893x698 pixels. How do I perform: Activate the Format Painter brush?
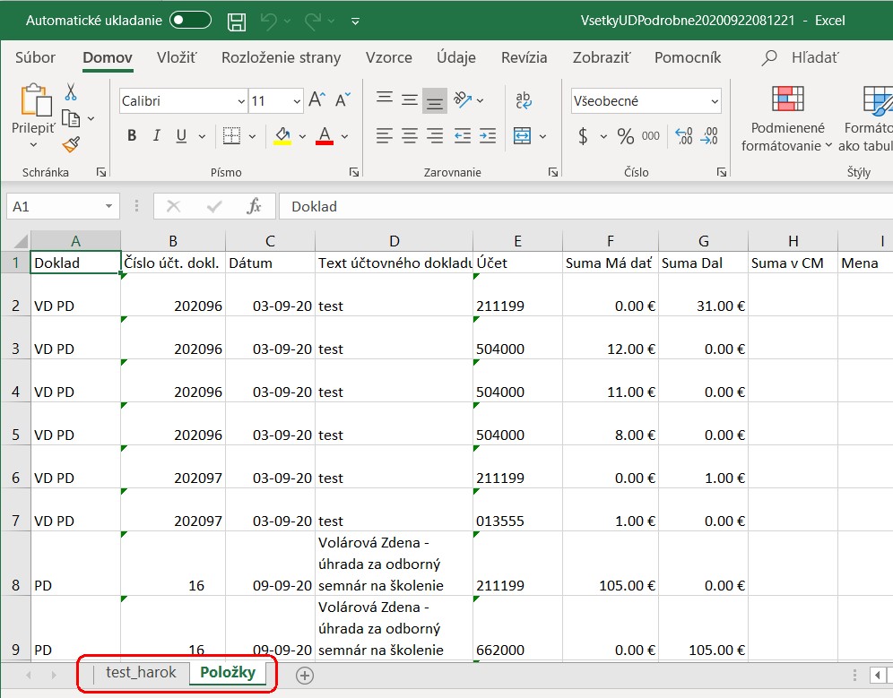[x=71, y=144]
